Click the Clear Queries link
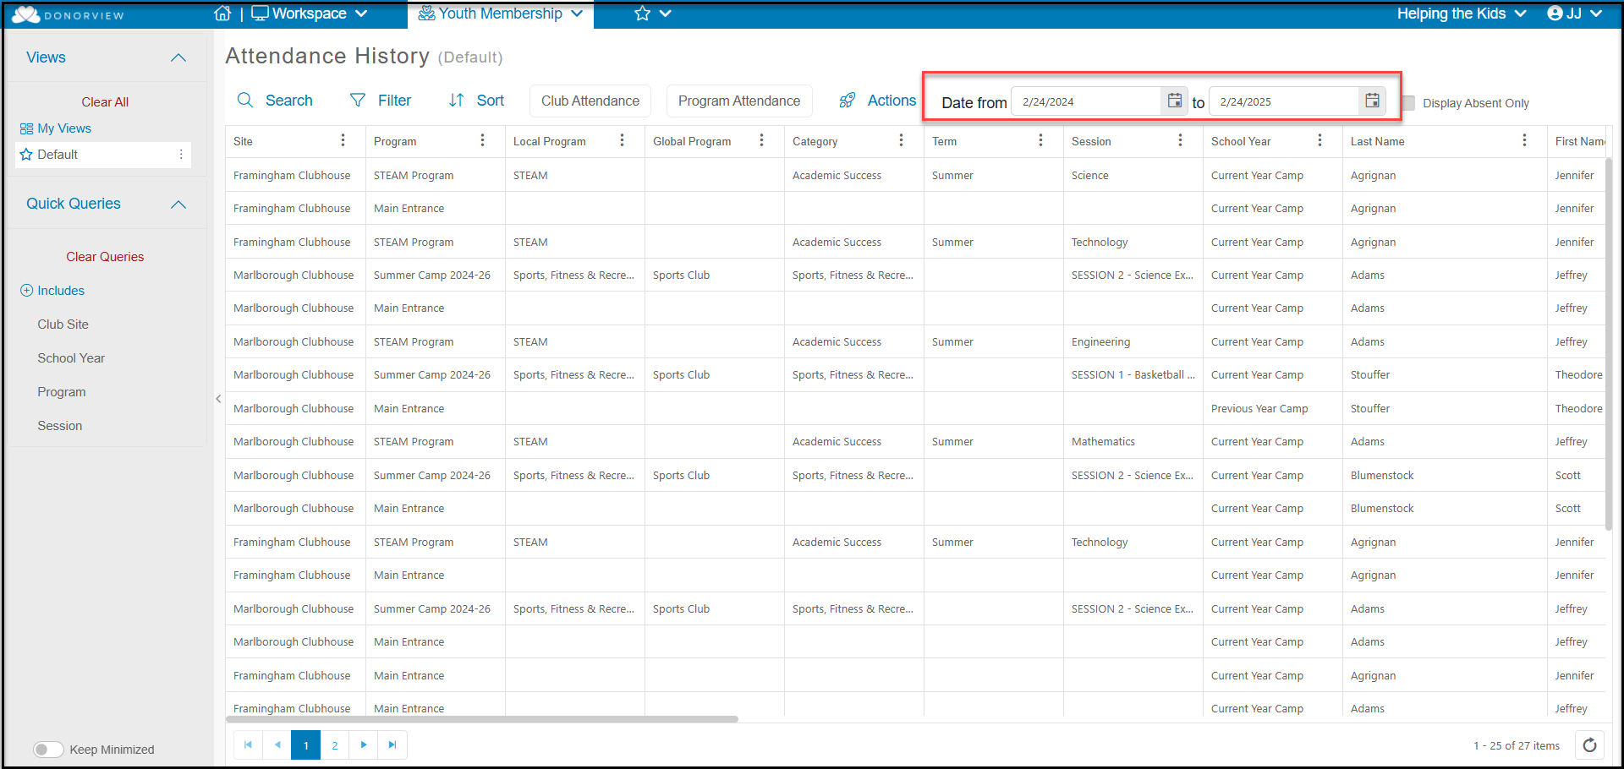1624x769 pixels. coord(105,257)
